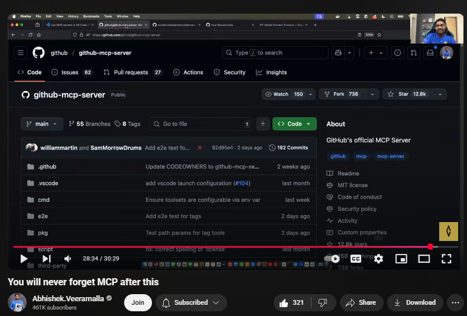
Task: Mute the video volume
Action: 67,259
